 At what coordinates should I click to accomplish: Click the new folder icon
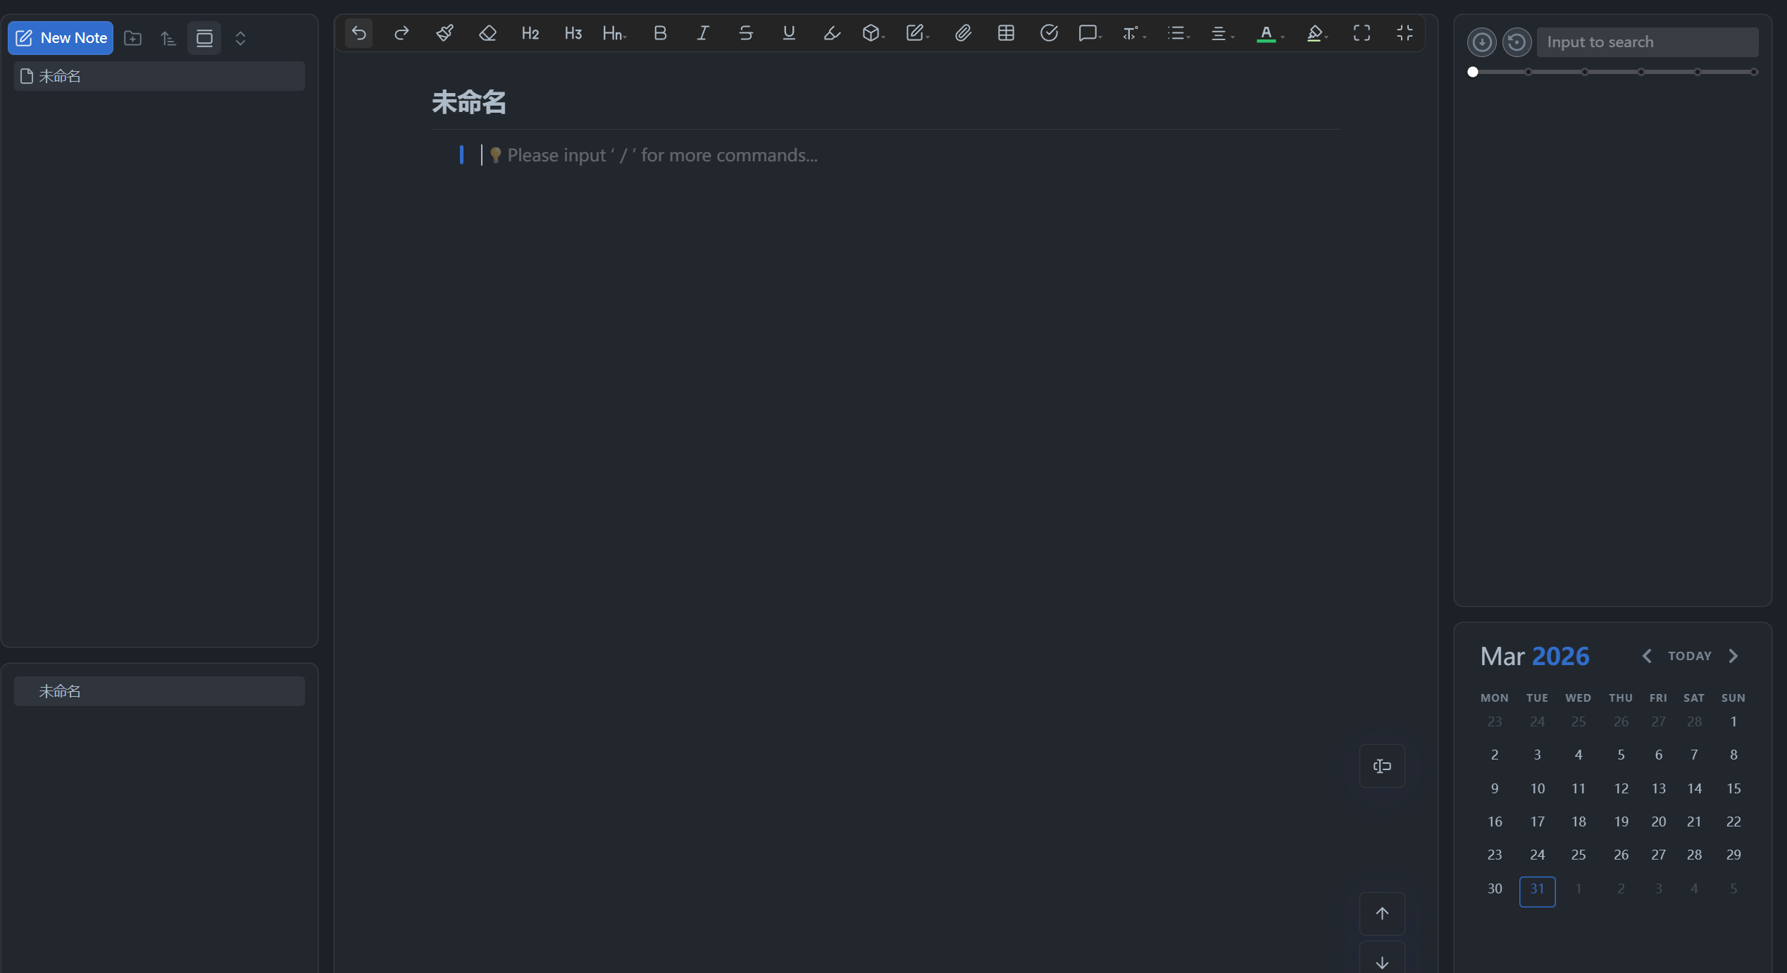(132, 38)
